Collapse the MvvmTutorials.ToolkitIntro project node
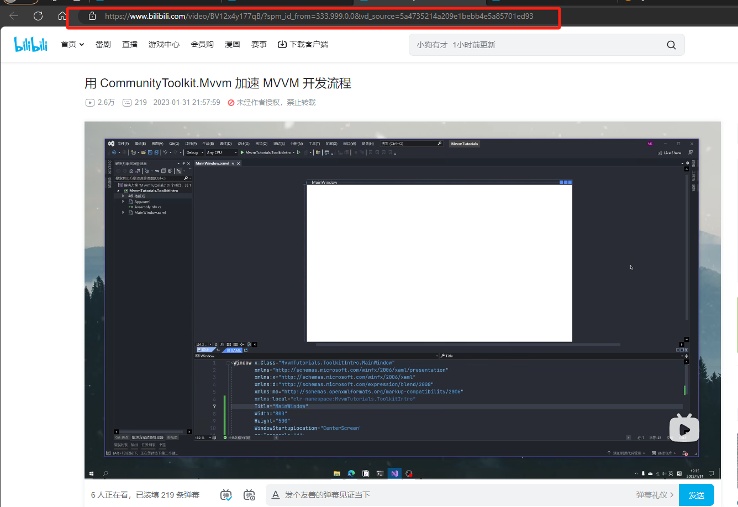738x507 pixels. tap(118, 191)
